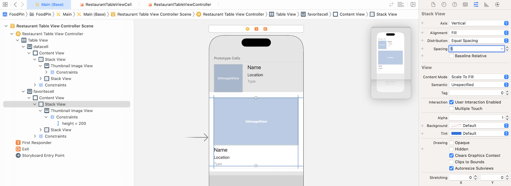Click the Alpha stepper
Viewport: 511px width, 186px height.
tap(507, 118)
